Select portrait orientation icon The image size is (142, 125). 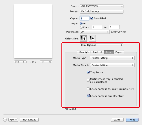[x=83, y=38]
